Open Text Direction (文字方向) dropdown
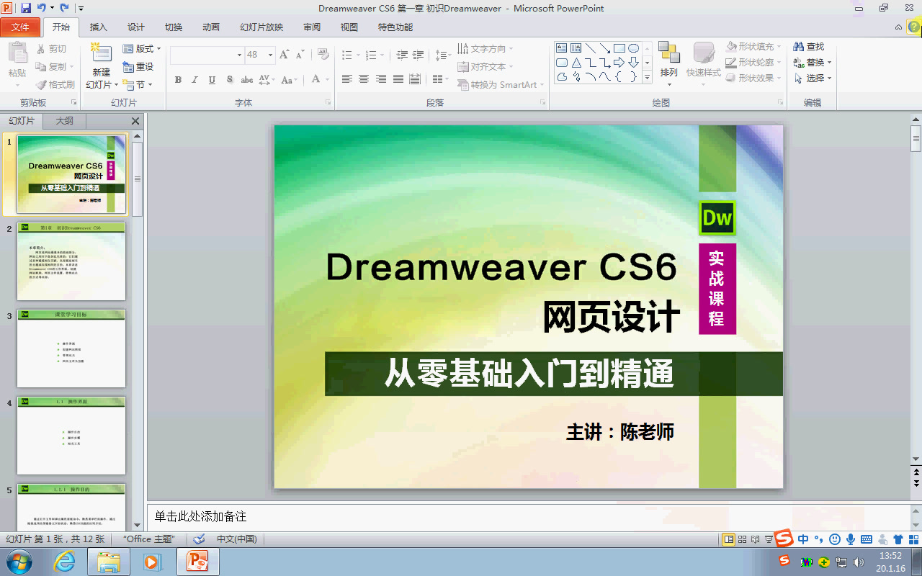The height and width of the screenshot is (576, 922). click(x=485, y=49)
